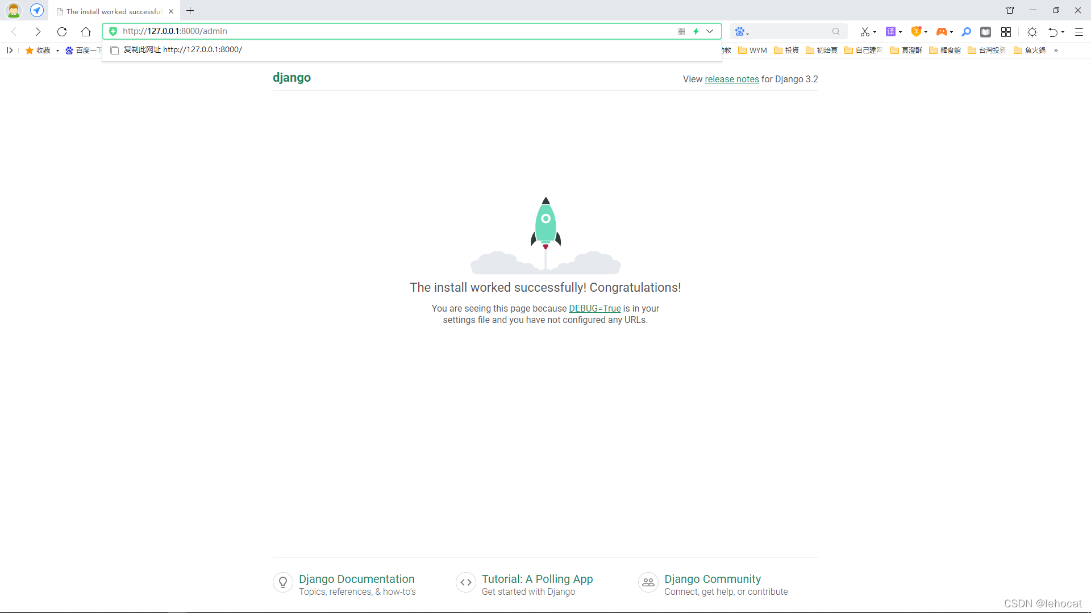The image size is (1091, 613).
Task: Click the green lightning speed-mode icon
Action: 696,31
